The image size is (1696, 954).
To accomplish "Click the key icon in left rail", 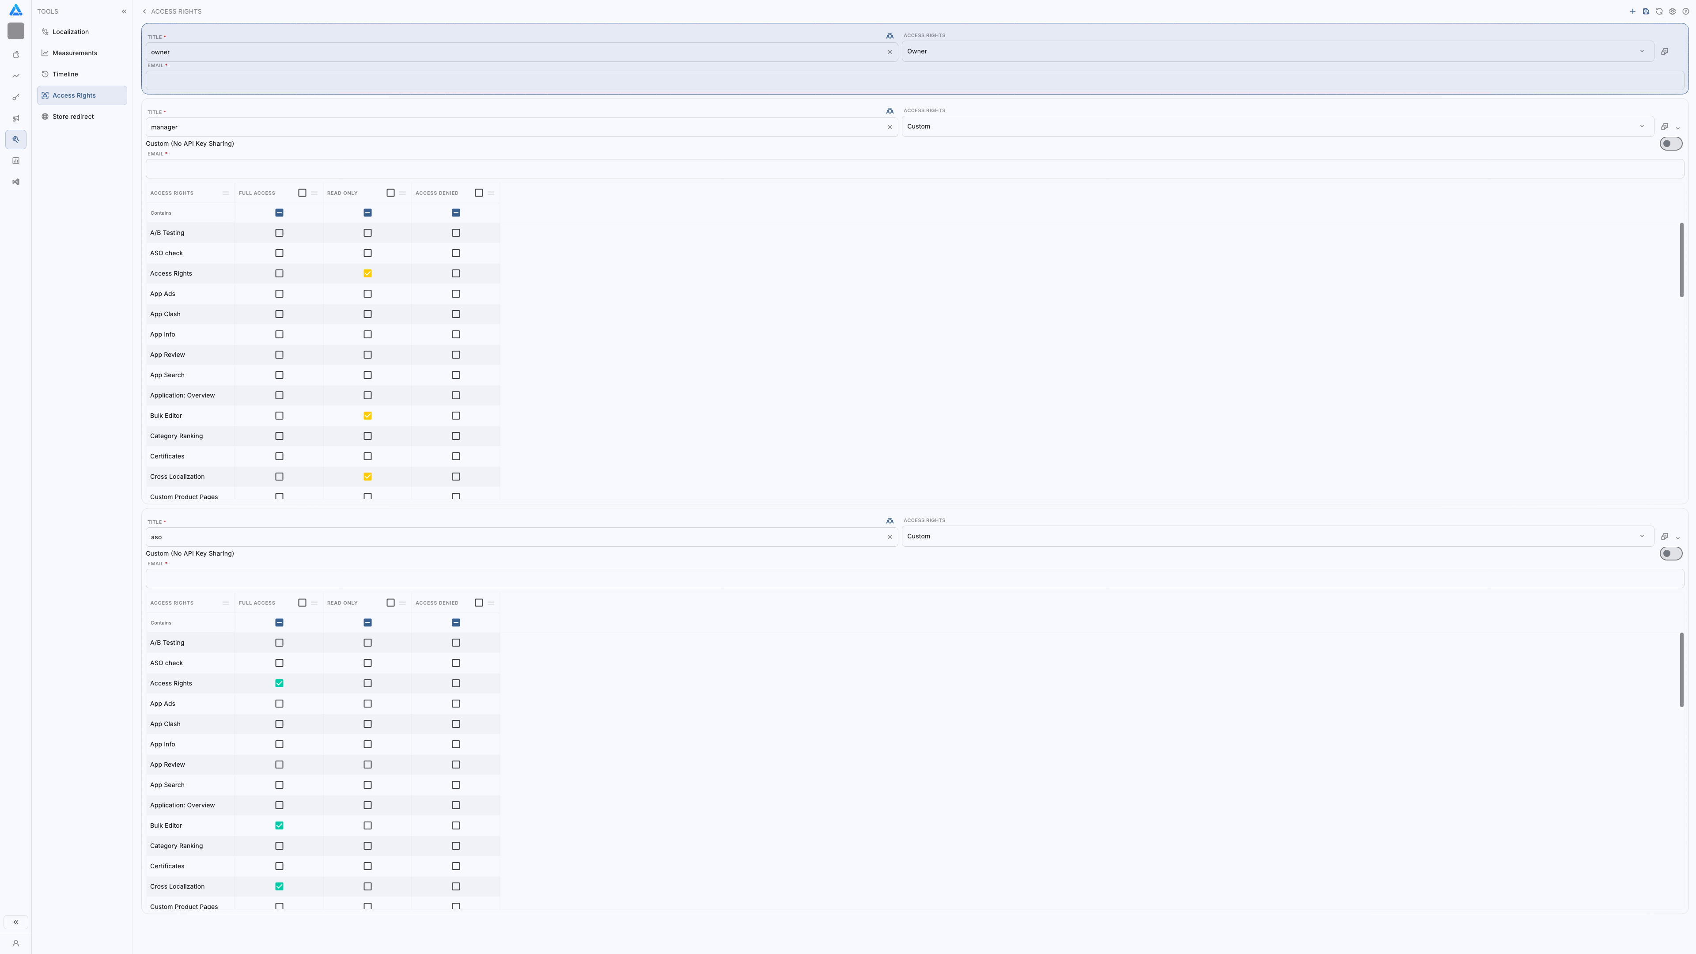I will tap(16, 98).
